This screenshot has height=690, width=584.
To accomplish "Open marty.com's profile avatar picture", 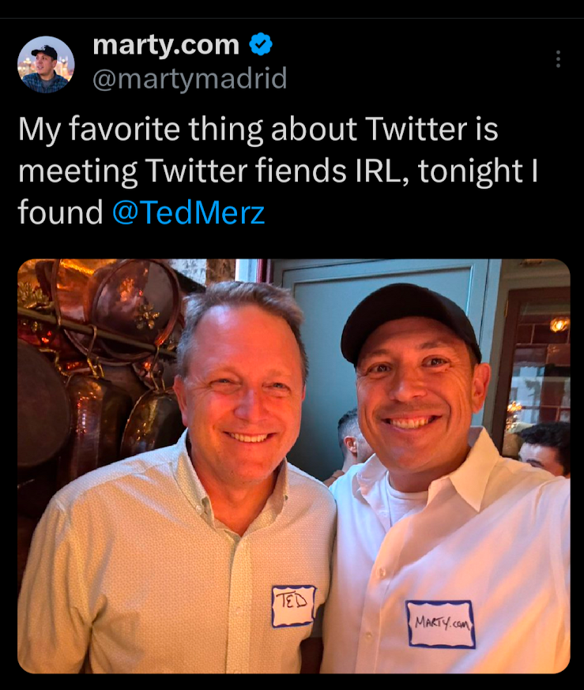I will click(x=46, y=65).
